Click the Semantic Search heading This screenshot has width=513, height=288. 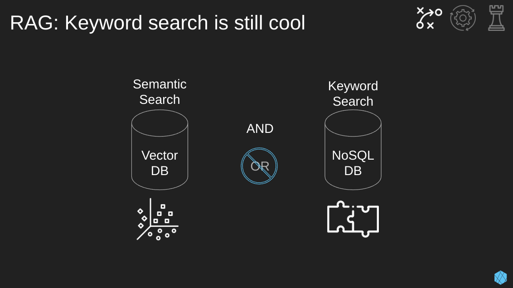pos(160,92)
